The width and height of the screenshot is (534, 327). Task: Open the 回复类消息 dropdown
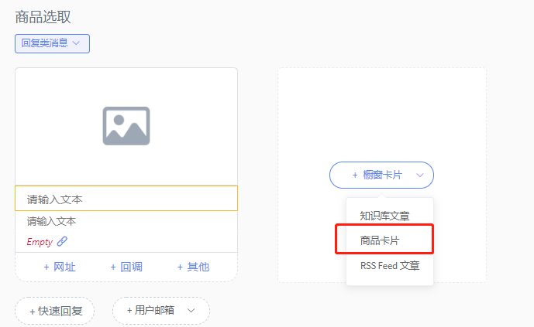[x=52, y=43]
